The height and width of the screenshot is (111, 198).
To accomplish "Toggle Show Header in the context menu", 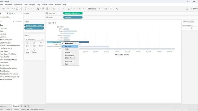I will (x=70, y=58).
